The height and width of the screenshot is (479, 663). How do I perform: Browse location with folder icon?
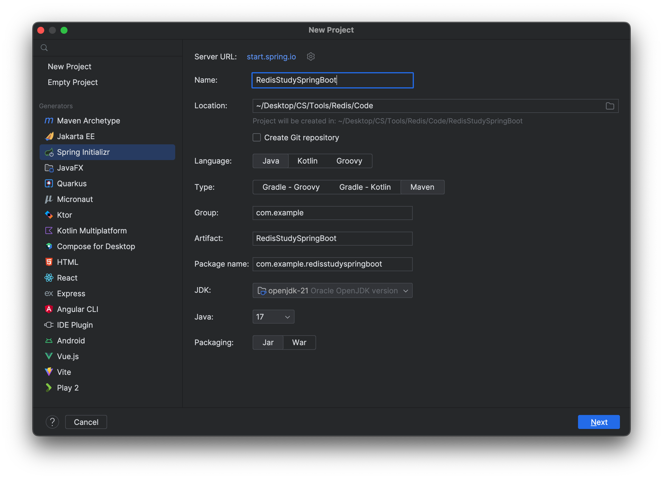pos(610,106)
